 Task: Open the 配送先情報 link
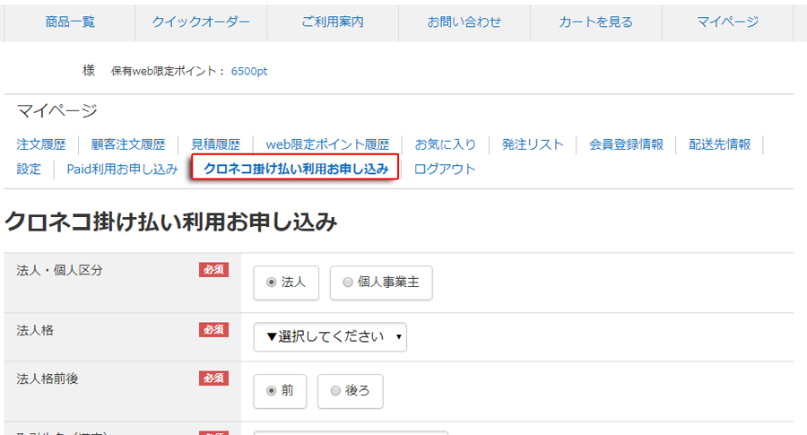point(719,144)
